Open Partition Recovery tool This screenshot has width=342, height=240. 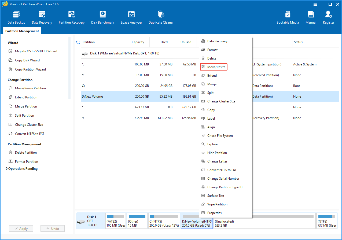(72, 18)
